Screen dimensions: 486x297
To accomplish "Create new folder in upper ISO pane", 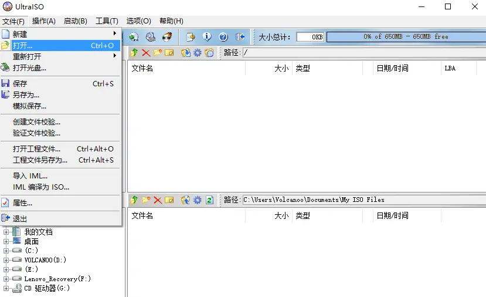I will point(158,53).
